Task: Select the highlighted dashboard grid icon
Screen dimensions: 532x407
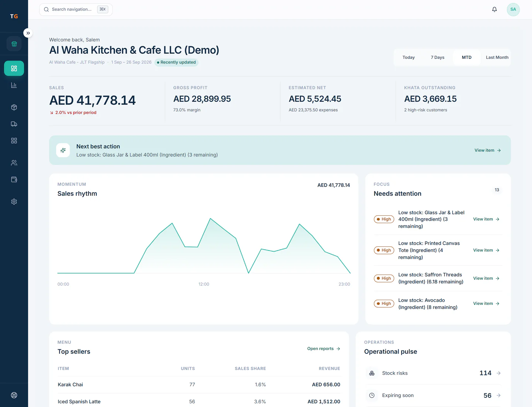Action: [14, 68]
